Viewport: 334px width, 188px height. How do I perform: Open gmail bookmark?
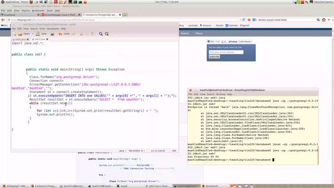(245, 26)
